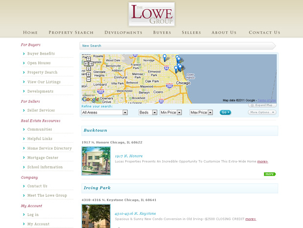
Task: Select the isolated blue map pin near Norridge
Action: click(164, 57)
